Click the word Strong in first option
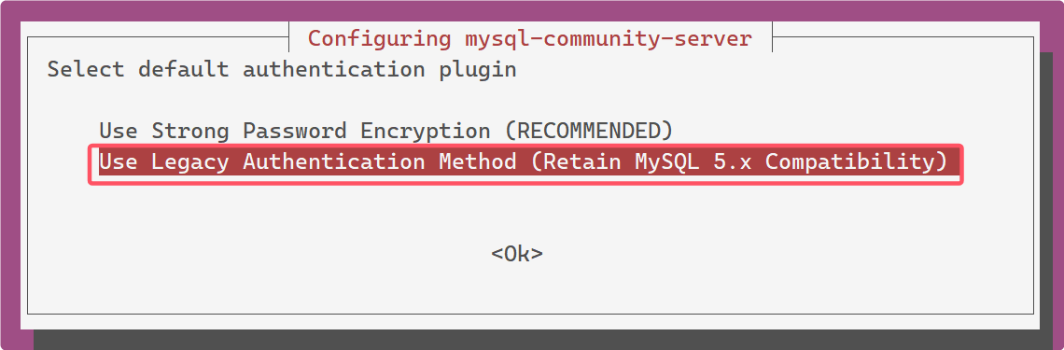Screen dimensions: 1064x350 pyautogui.click(x=190, y=131)
